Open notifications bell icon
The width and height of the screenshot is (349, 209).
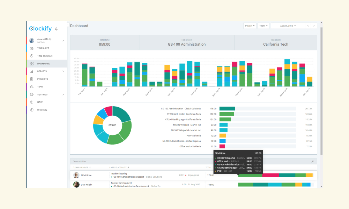coord(56,29)
